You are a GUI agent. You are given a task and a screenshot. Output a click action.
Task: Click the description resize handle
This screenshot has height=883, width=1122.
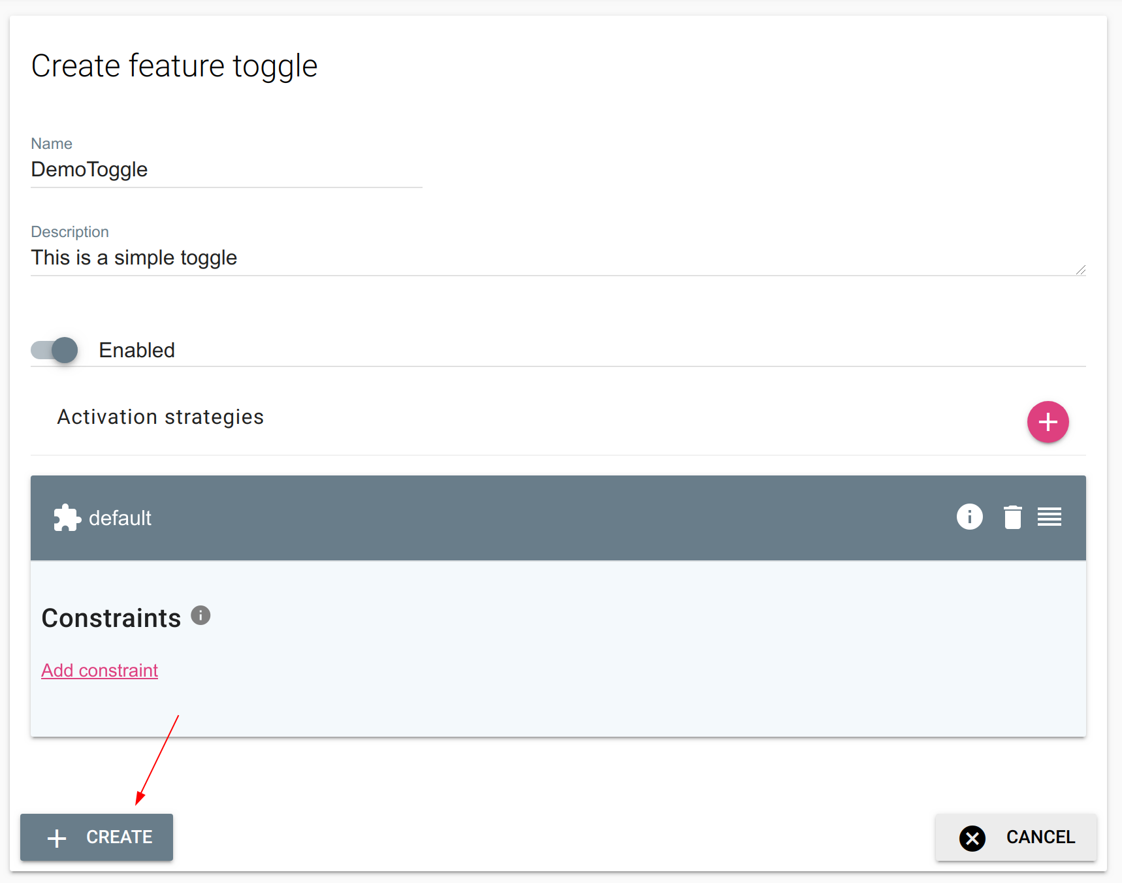click(x=1082, y=269)
